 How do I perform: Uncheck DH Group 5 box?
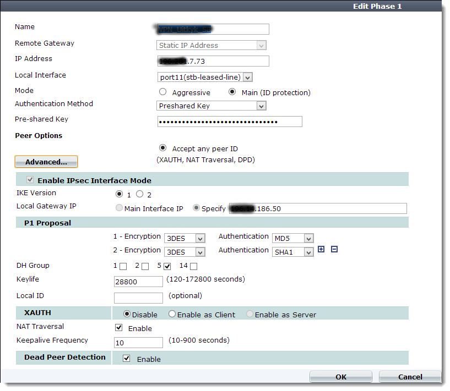coord(167,266)
